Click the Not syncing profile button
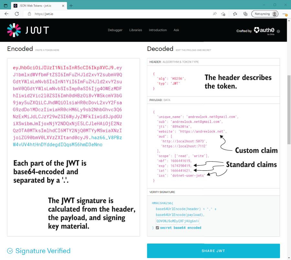The image size is (291, 260). [x=265, y=14]
